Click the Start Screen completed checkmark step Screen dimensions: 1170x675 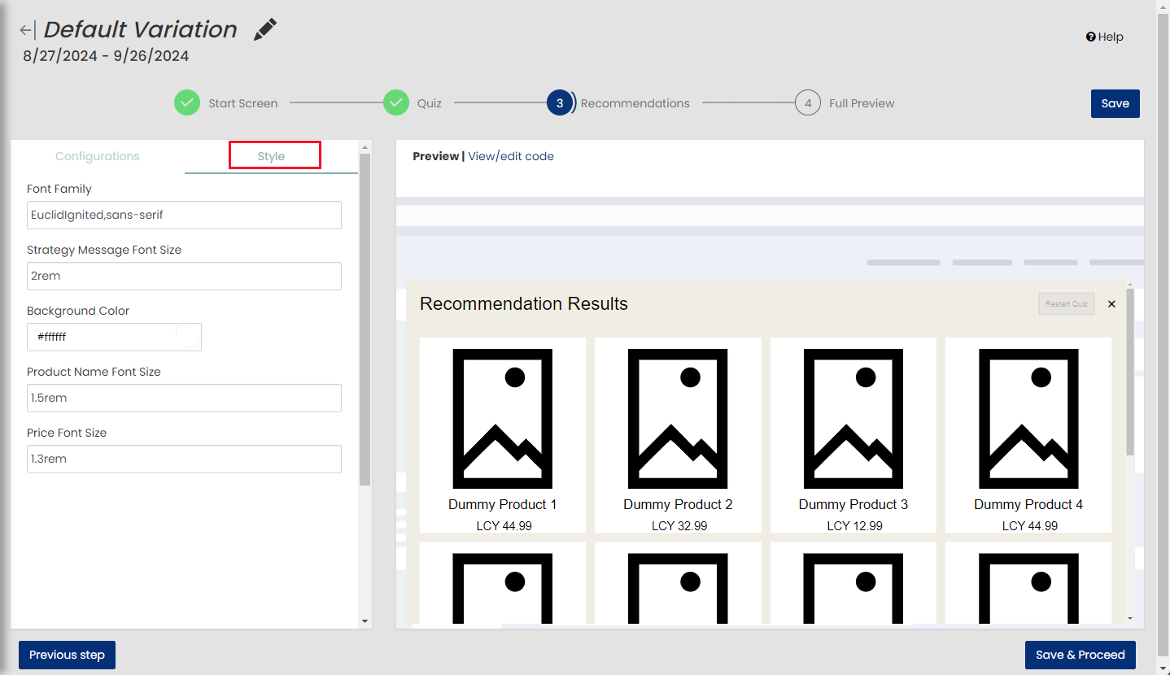click(187, 103)
